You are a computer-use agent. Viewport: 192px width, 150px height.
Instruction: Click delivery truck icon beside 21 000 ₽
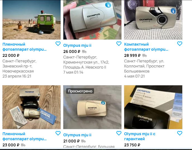tap(83, 141)
